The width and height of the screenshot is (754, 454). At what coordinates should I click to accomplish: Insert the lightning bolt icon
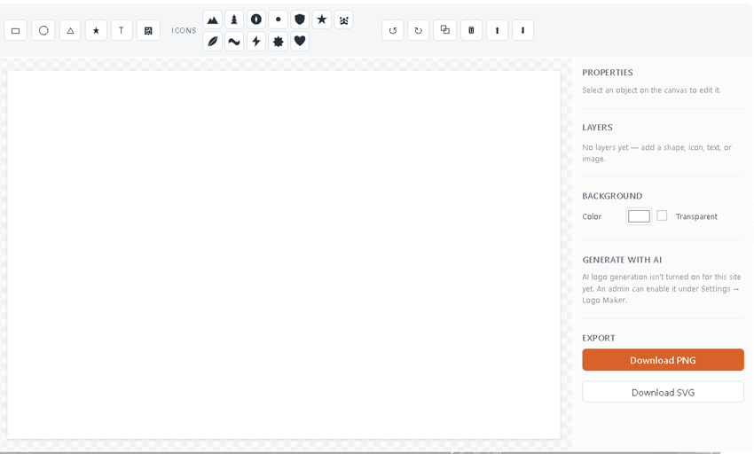[256, 42]
